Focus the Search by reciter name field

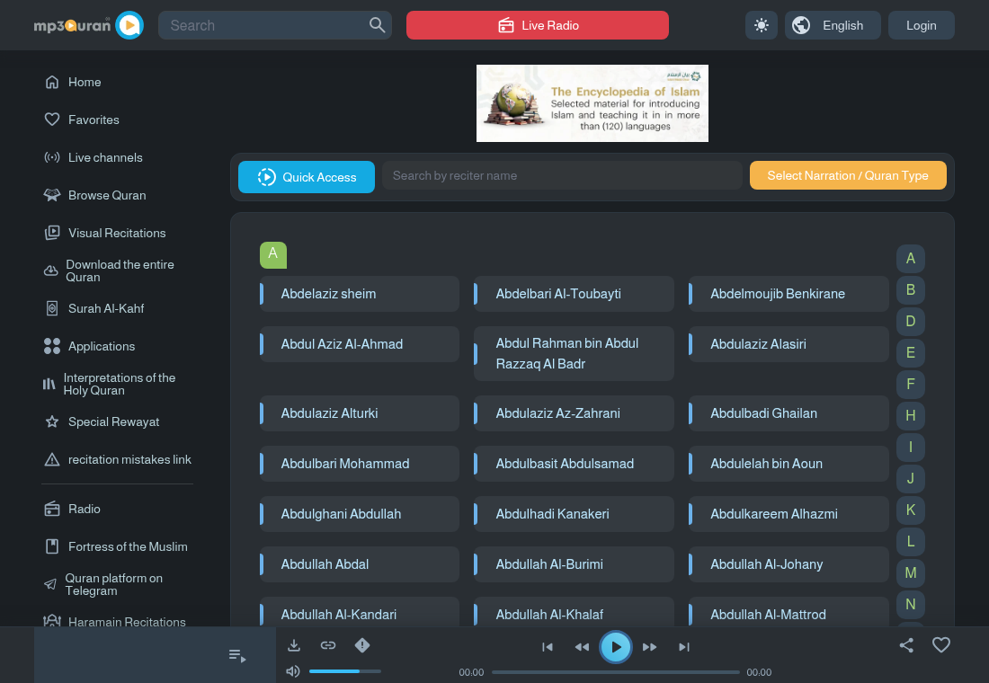(562, 175)
